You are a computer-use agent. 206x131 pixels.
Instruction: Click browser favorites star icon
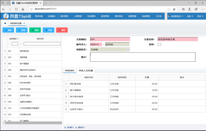(174, 9)
